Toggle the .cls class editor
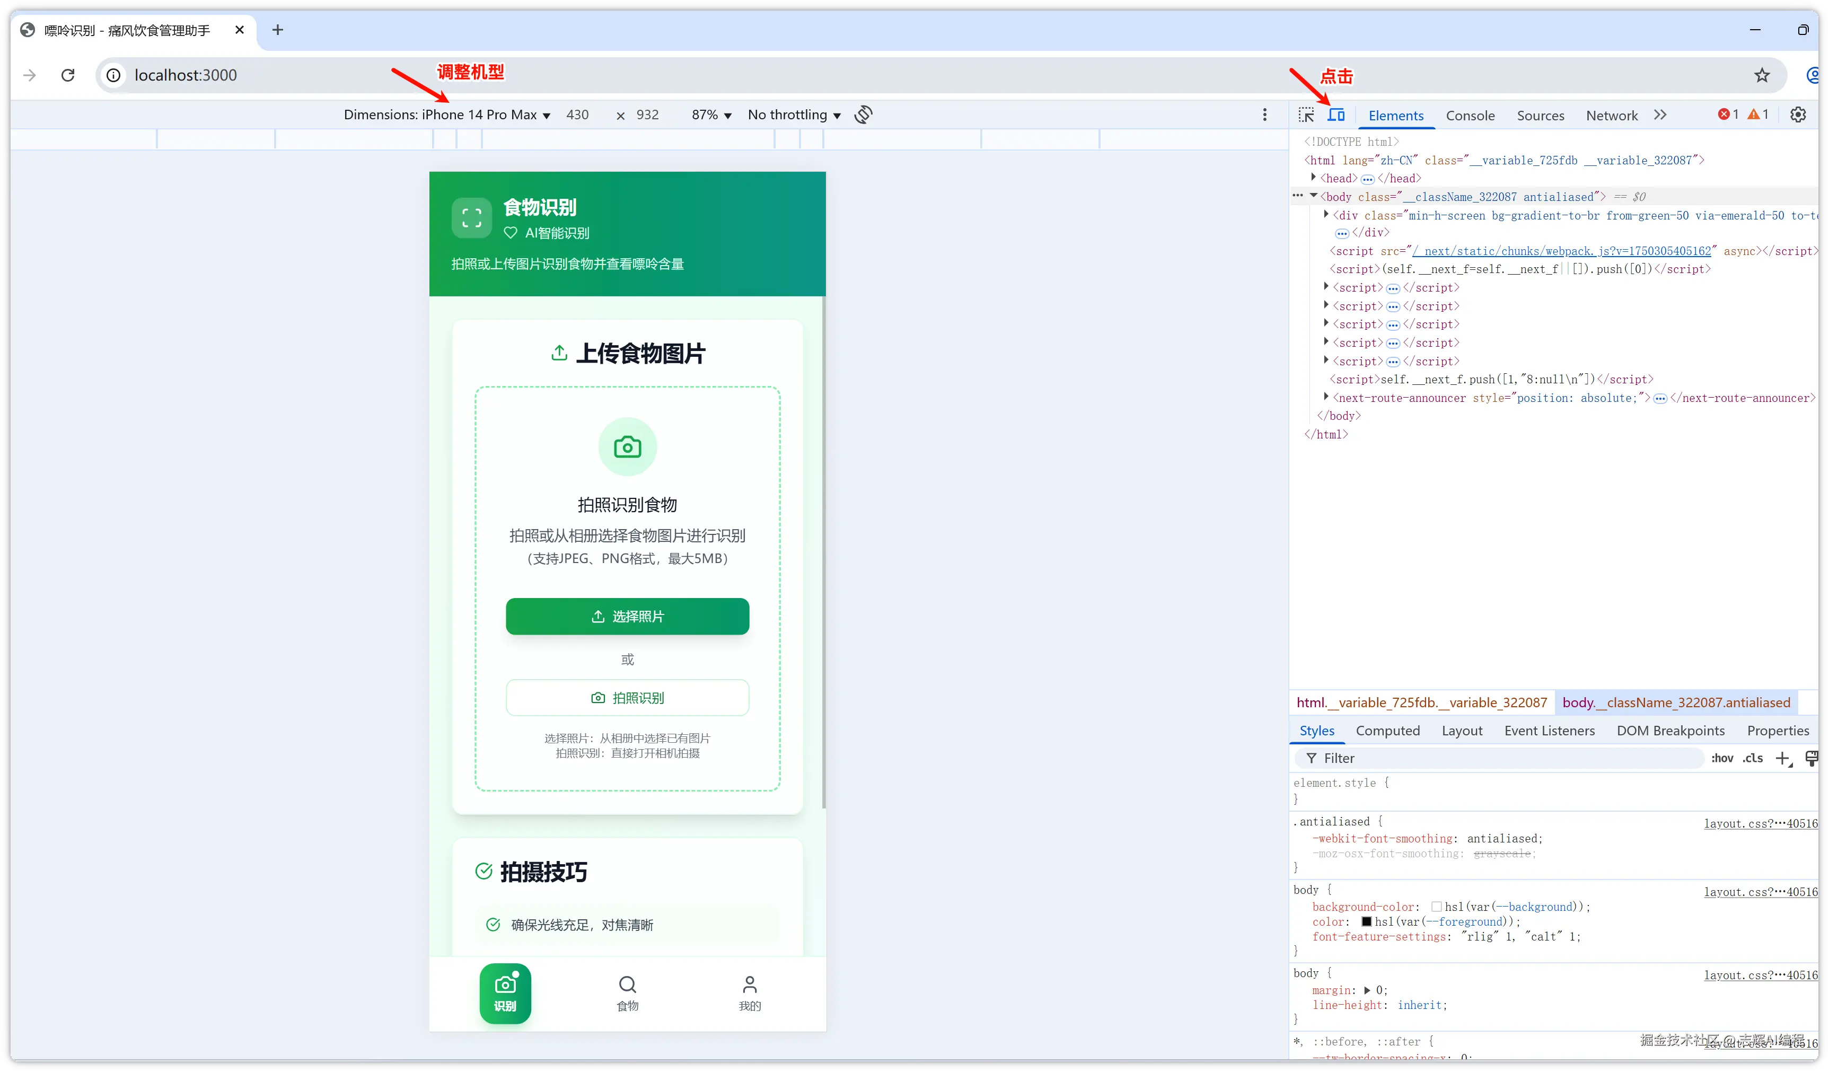This screenshot has height=1072, width=1829. pos(1753,759)
